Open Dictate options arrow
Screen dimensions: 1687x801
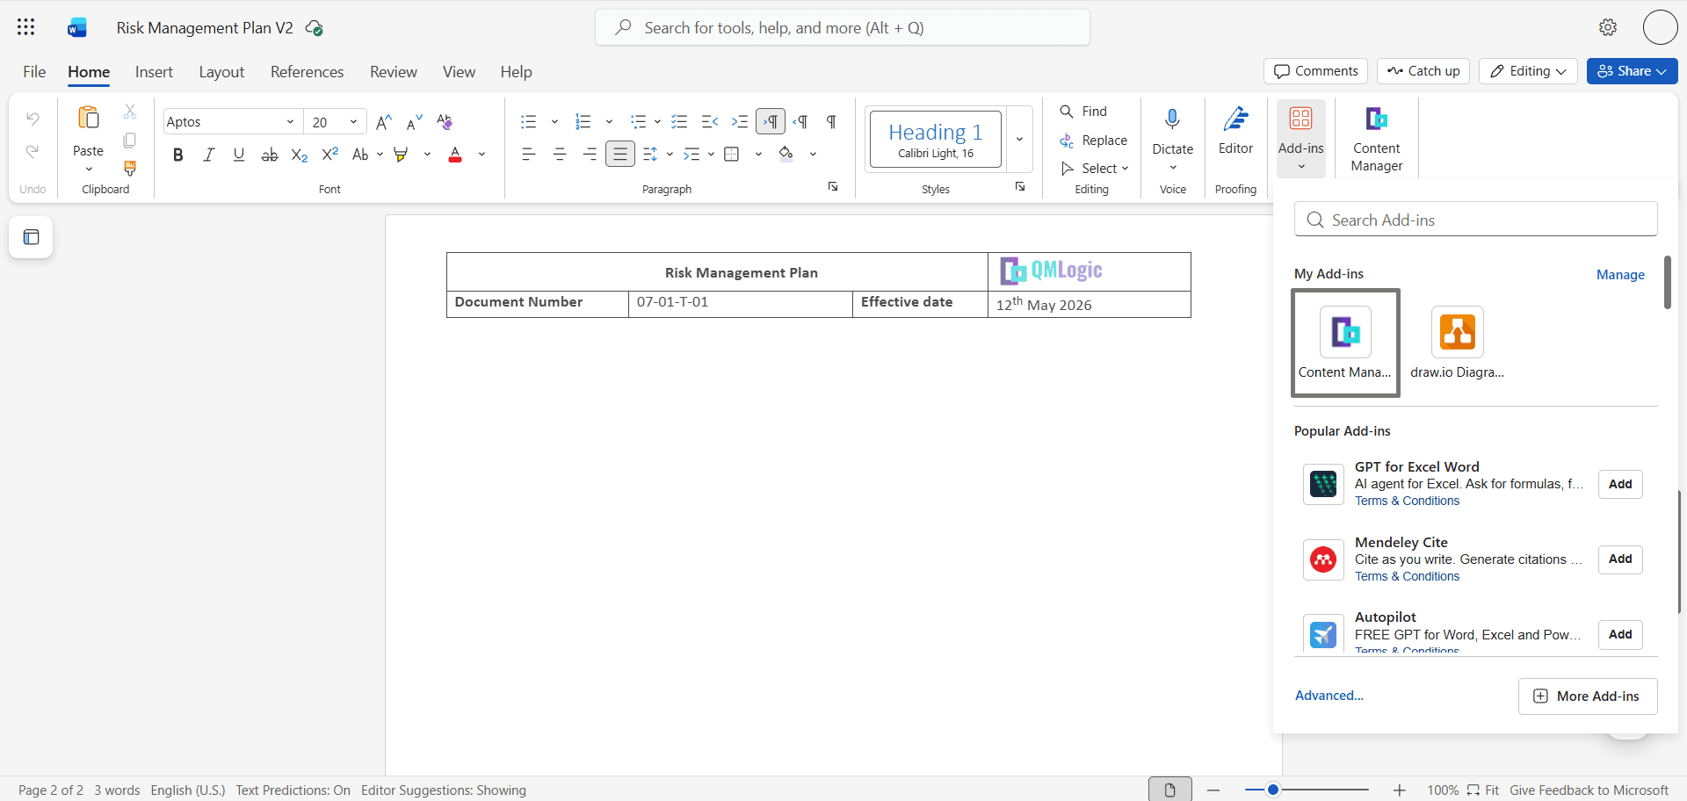coord(1173,168)
